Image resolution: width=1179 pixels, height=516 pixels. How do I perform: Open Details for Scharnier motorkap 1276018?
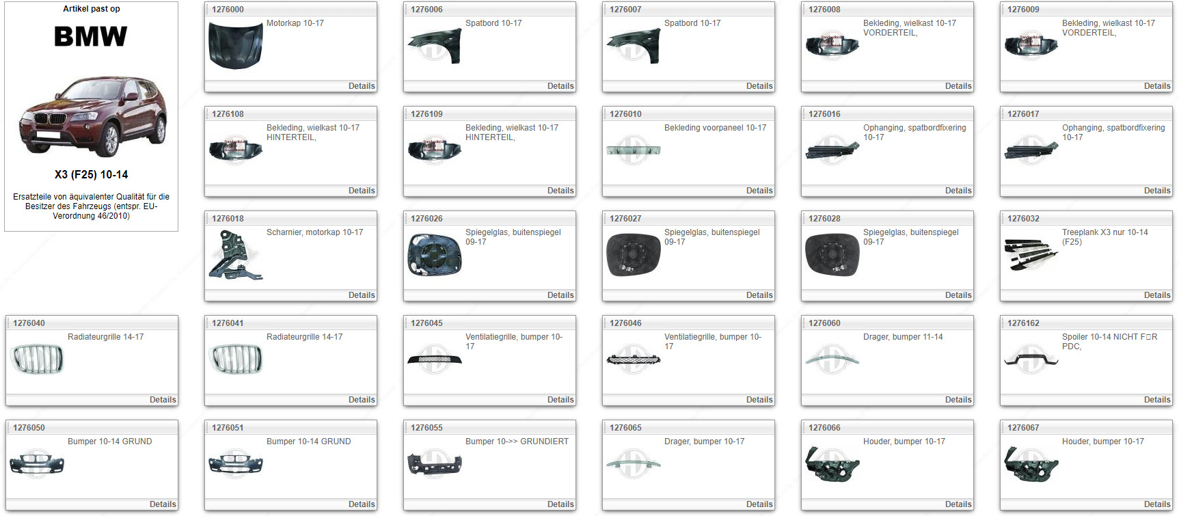click(362, 295)
